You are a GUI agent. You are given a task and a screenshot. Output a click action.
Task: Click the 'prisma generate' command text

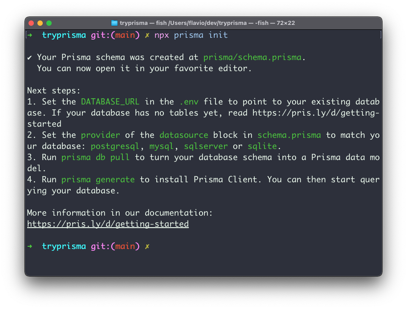coord(98,180)
